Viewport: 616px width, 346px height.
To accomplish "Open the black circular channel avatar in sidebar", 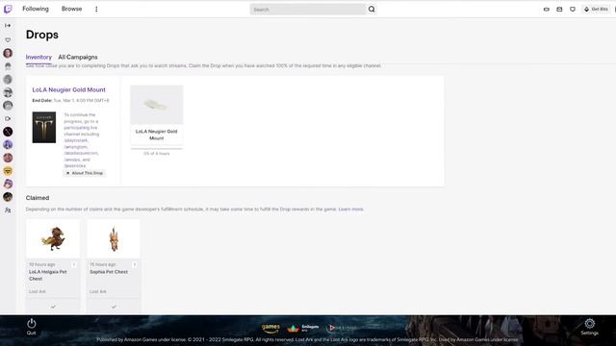I will point(8,132).
